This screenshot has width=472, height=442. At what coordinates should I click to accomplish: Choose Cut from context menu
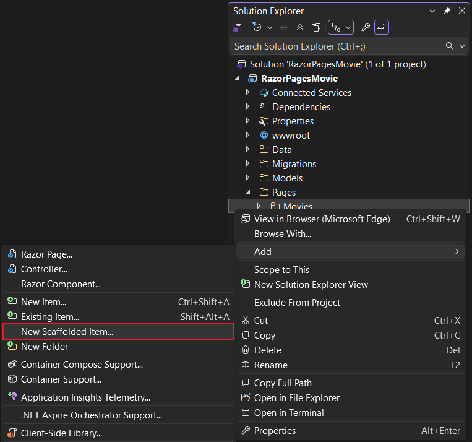tap(350, 321)
